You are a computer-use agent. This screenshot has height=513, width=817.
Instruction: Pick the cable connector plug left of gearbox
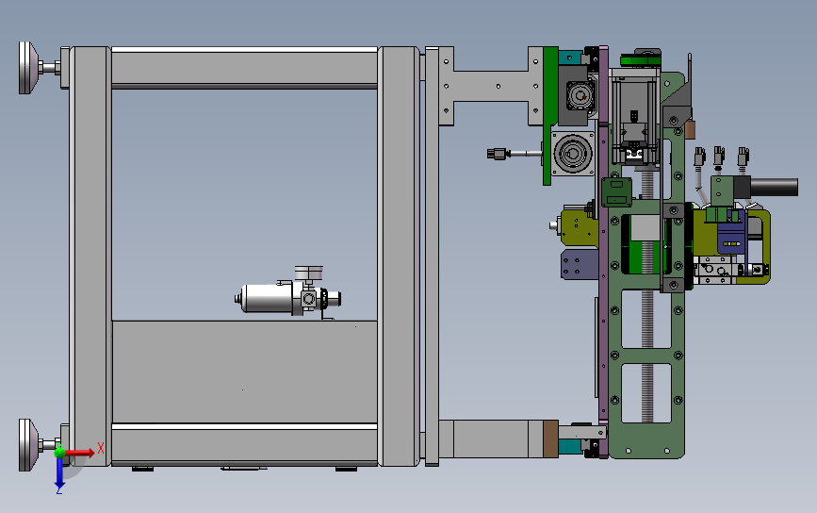click(498, 154)
